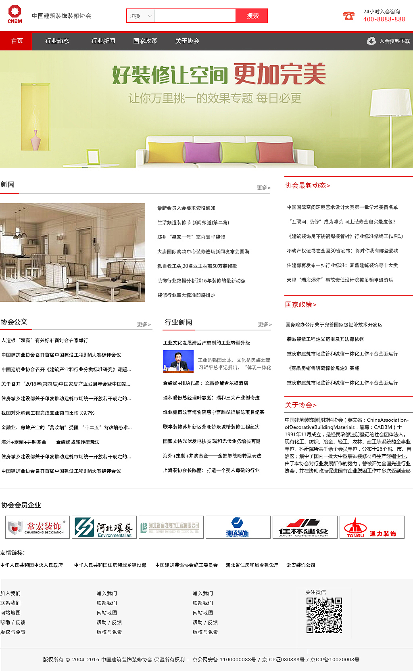The height and width of the screenshot is (671, 413).
Task: Open news 装修行业四大标准即将出炉
Action: click(186, 295)
